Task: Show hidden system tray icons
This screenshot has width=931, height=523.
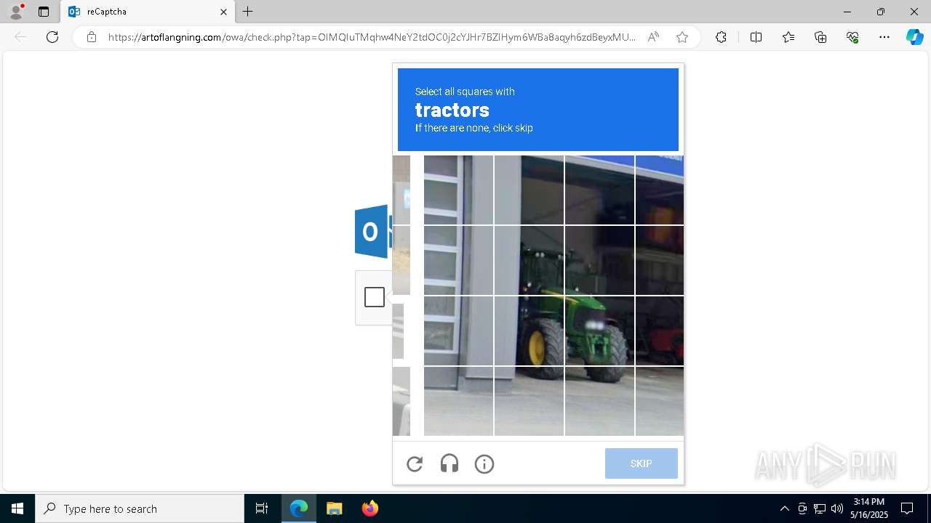Action: (x=784, y=508)
